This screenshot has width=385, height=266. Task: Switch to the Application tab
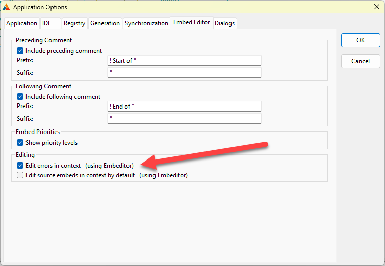[x=21, y=23]
